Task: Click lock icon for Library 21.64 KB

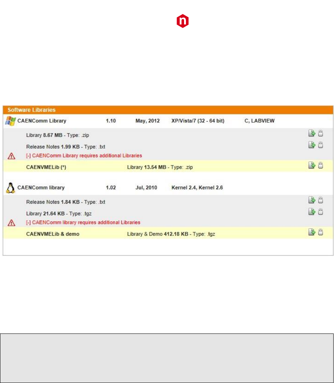Action: (321, 212)
